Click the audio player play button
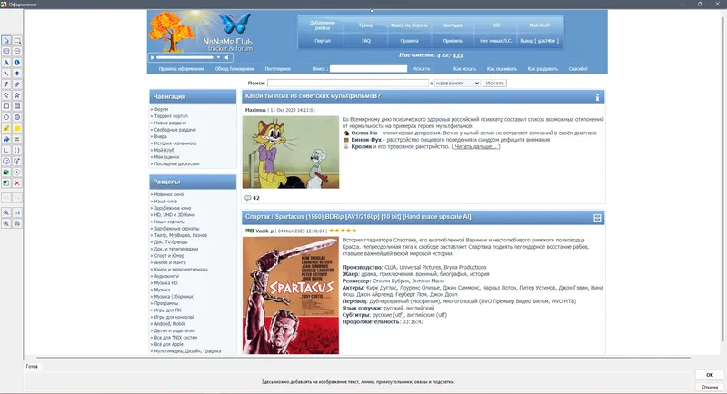The height and width of the screenshot is (394, 727). point(153,57)
